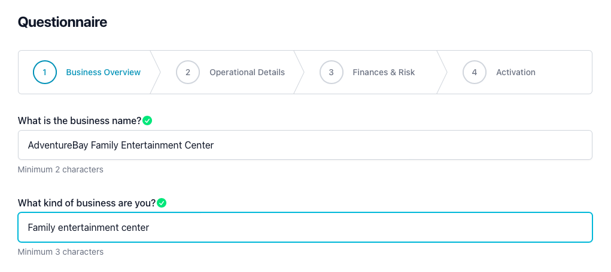Viewport: 611px width, 272px height.
Task: Click green checkmark beside kind of business question
Action: [162, 203]
